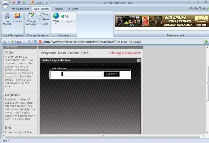Click the stacked books library icon
Image resolution: width=209 pixels, height=143 pixels.
click(18, 2)
